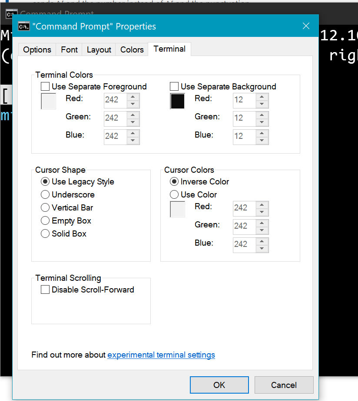Screen dimensions: 358x401
Task: Decrease foreground Green value with down arrow
Action: click(x=133, y=122)
